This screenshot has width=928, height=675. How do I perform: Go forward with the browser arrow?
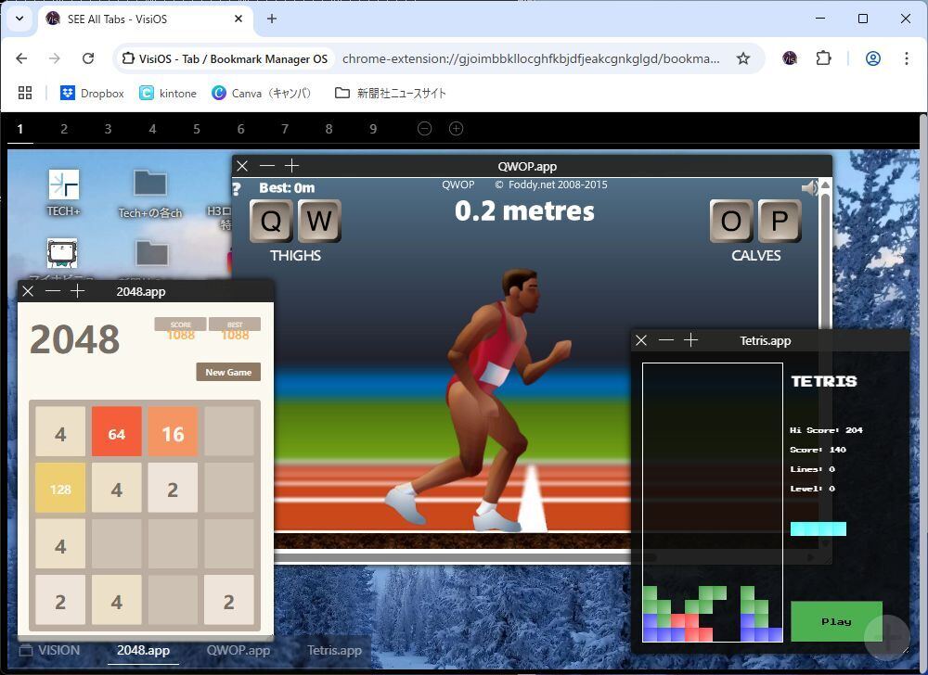pyautogui.click(x=55, y=58)
